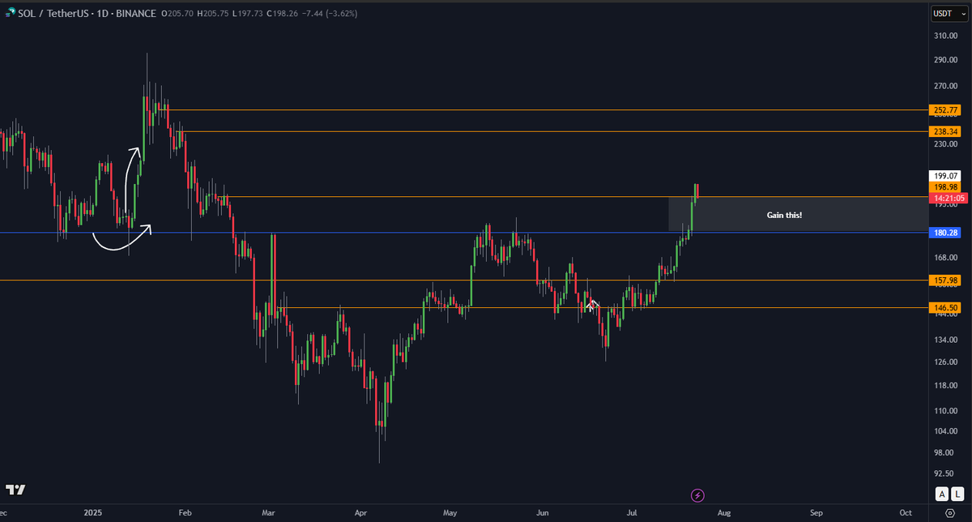Click the May label on time axis

[x=451, y=513]
